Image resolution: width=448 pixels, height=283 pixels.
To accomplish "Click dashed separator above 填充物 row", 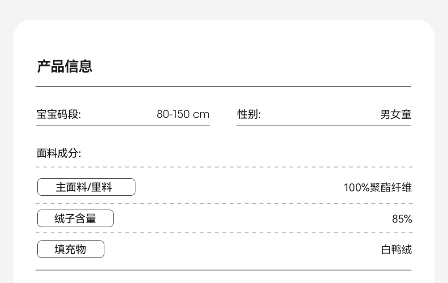I will point(223,233).
